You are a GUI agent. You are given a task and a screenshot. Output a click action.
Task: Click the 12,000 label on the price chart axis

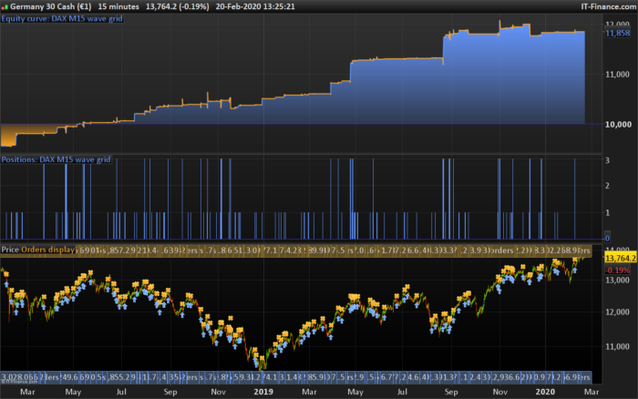pos(617,312)
